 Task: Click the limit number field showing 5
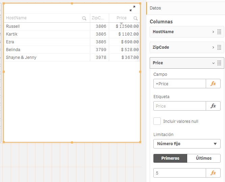[x=180, y=173]
